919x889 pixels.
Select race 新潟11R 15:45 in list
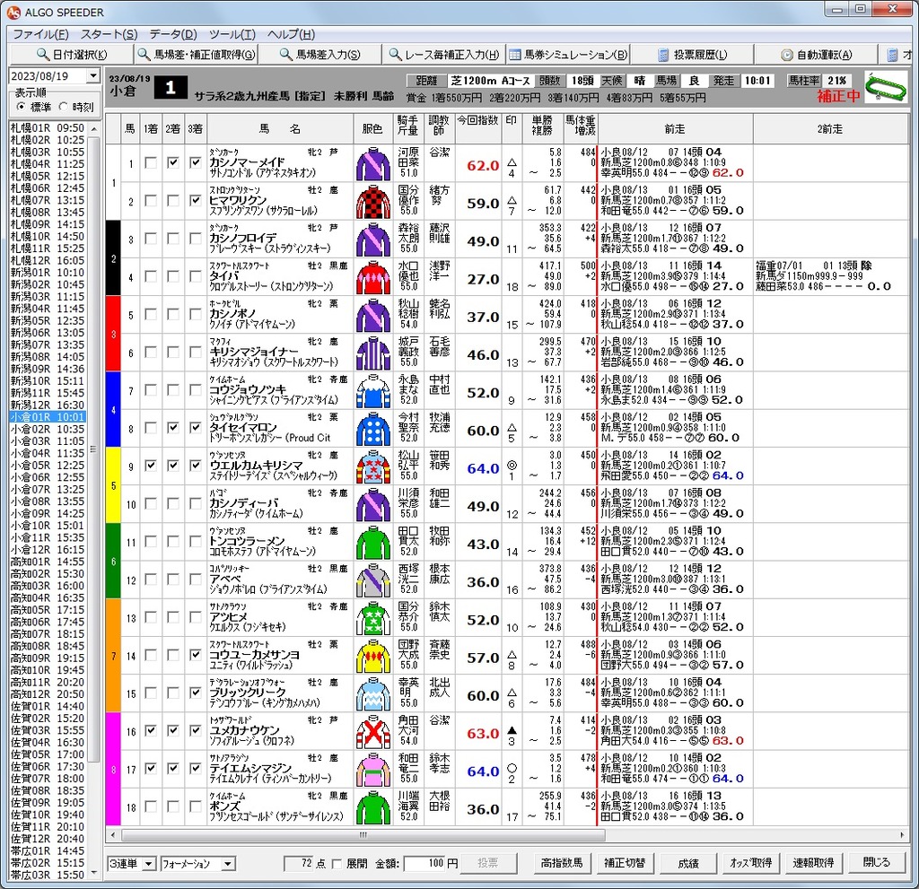click(x=48, y=393)
